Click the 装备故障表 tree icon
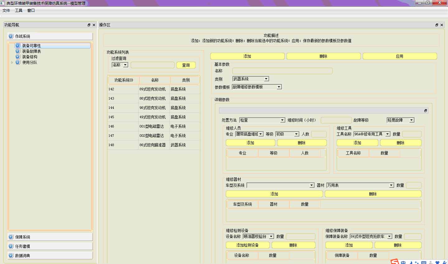Image resolution: width=448 pixels, height=264 pixels. tap(18, 51)
